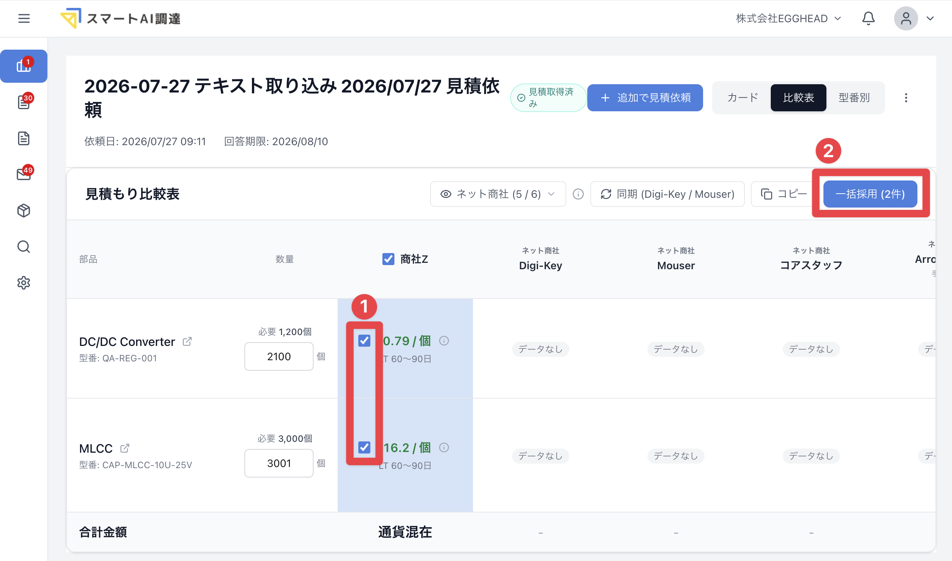This screenshot has height=561, width=952.
Task: Click the 型番: CAP-MLCC-10U-25V text
Action: [135, 465]
